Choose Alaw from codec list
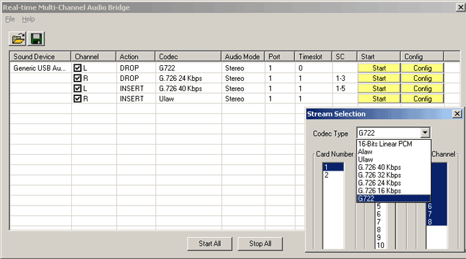Screen dimensions: 466x259 (393, 152)
